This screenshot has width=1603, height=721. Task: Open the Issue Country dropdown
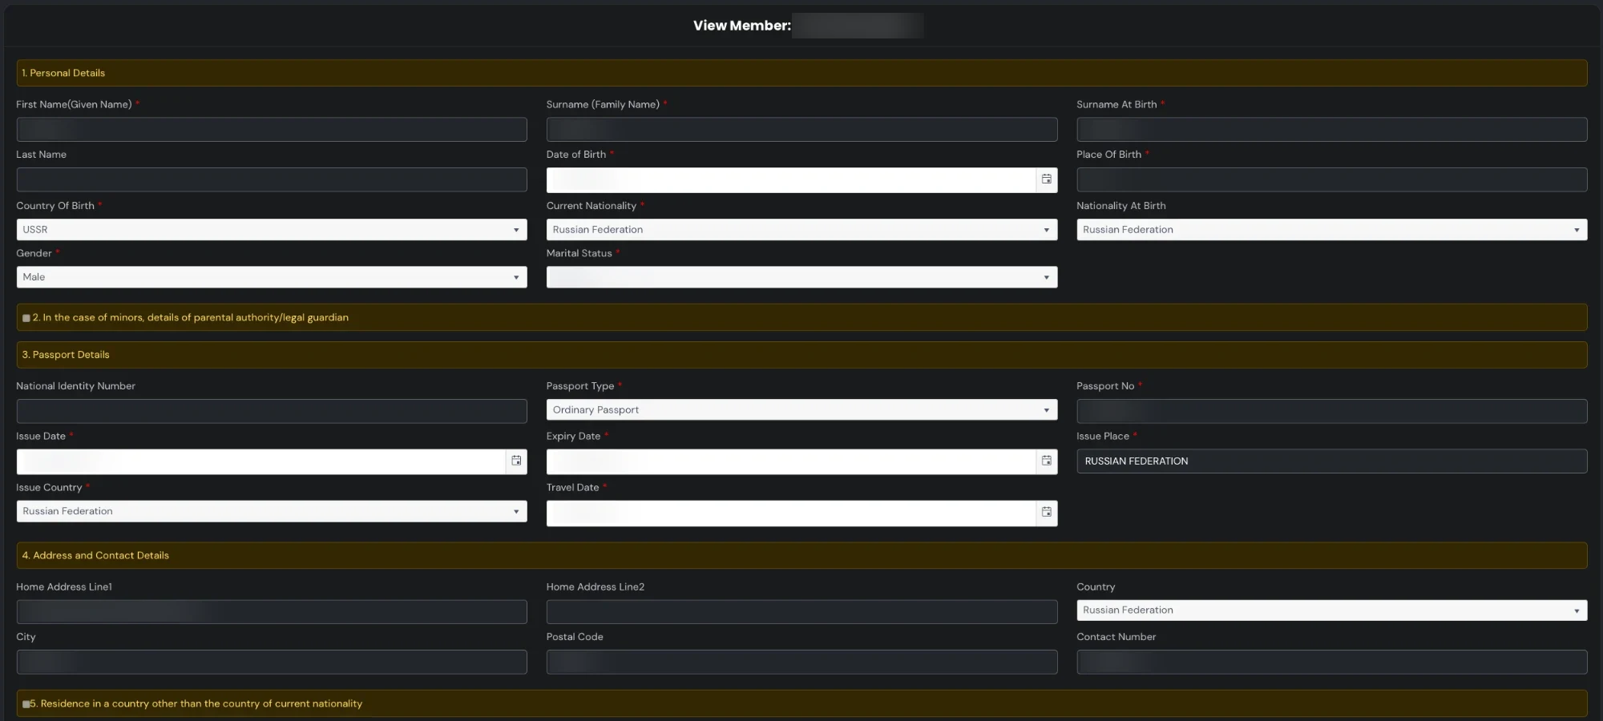click(x=272, y=511)
